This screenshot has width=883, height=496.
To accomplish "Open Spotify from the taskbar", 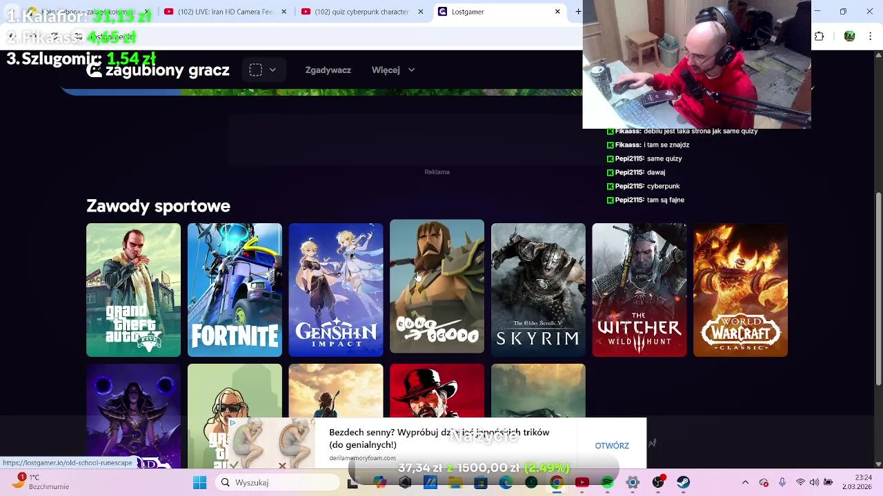I will point(607,482).
